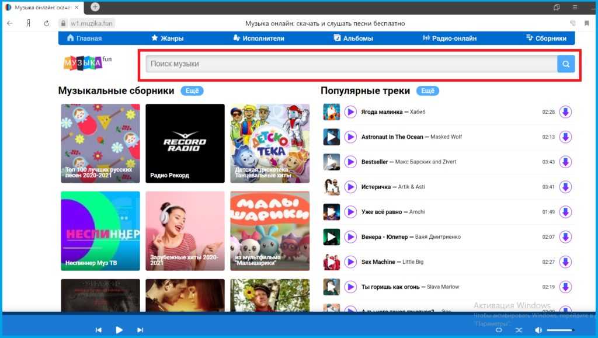This screenshot has width=598, height=338.
Task: Click Ещё next to Популярные треки
Action: click(x=427, y=91)
